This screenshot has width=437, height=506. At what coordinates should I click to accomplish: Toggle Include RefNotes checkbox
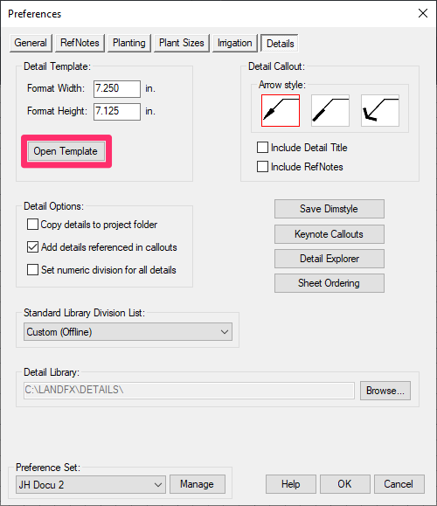click(262, 167)
